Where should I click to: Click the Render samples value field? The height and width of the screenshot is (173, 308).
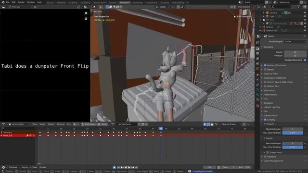click(x=295, y=52)
